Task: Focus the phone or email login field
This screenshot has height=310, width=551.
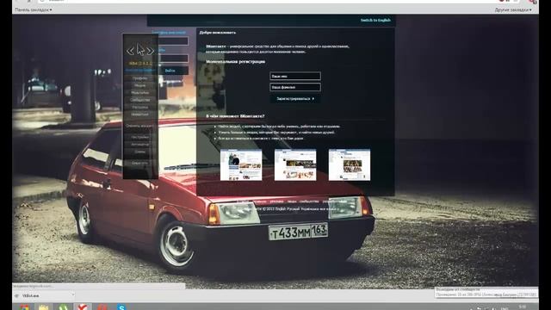Action: (173, 41)
